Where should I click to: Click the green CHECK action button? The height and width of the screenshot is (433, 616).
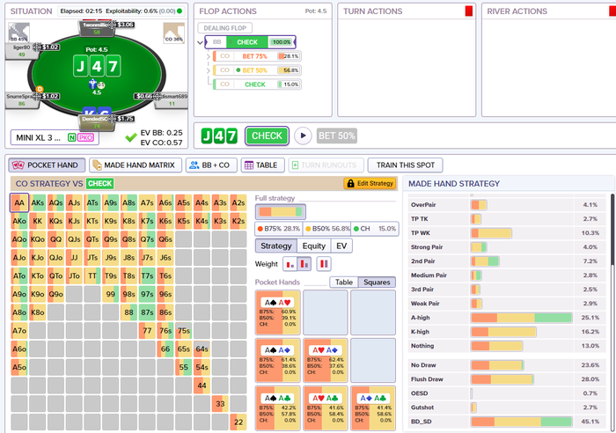tap(268, 136)
